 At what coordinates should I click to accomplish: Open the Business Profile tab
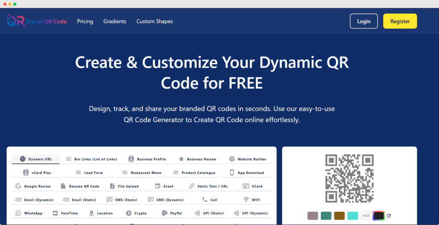click(x=147, y=159)
